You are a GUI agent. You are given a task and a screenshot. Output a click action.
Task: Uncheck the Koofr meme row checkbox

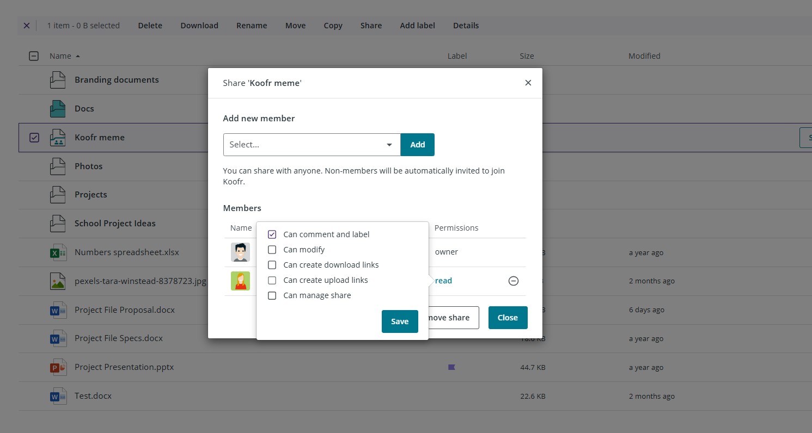(x=34, y=138)
